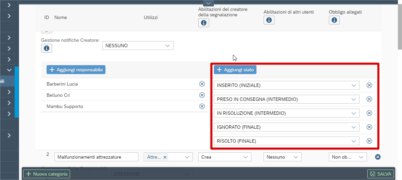Open the PRESO IN CONSEGNA (INTERMEDIO) dropdown
Image resolution: width=402 pixels, height=180 pixels.
[286, 99]
